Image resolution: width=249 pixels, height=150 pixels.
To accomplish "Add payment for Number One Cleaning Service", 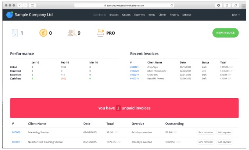I will pyautogui.click(x=224, y=142).
